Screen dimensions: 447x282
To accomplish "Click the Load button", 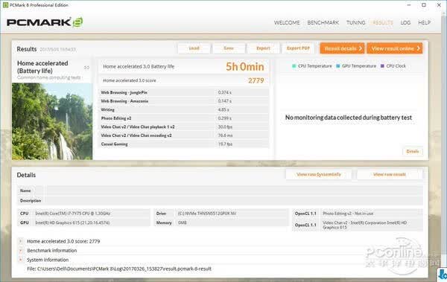I will [194, 48].
